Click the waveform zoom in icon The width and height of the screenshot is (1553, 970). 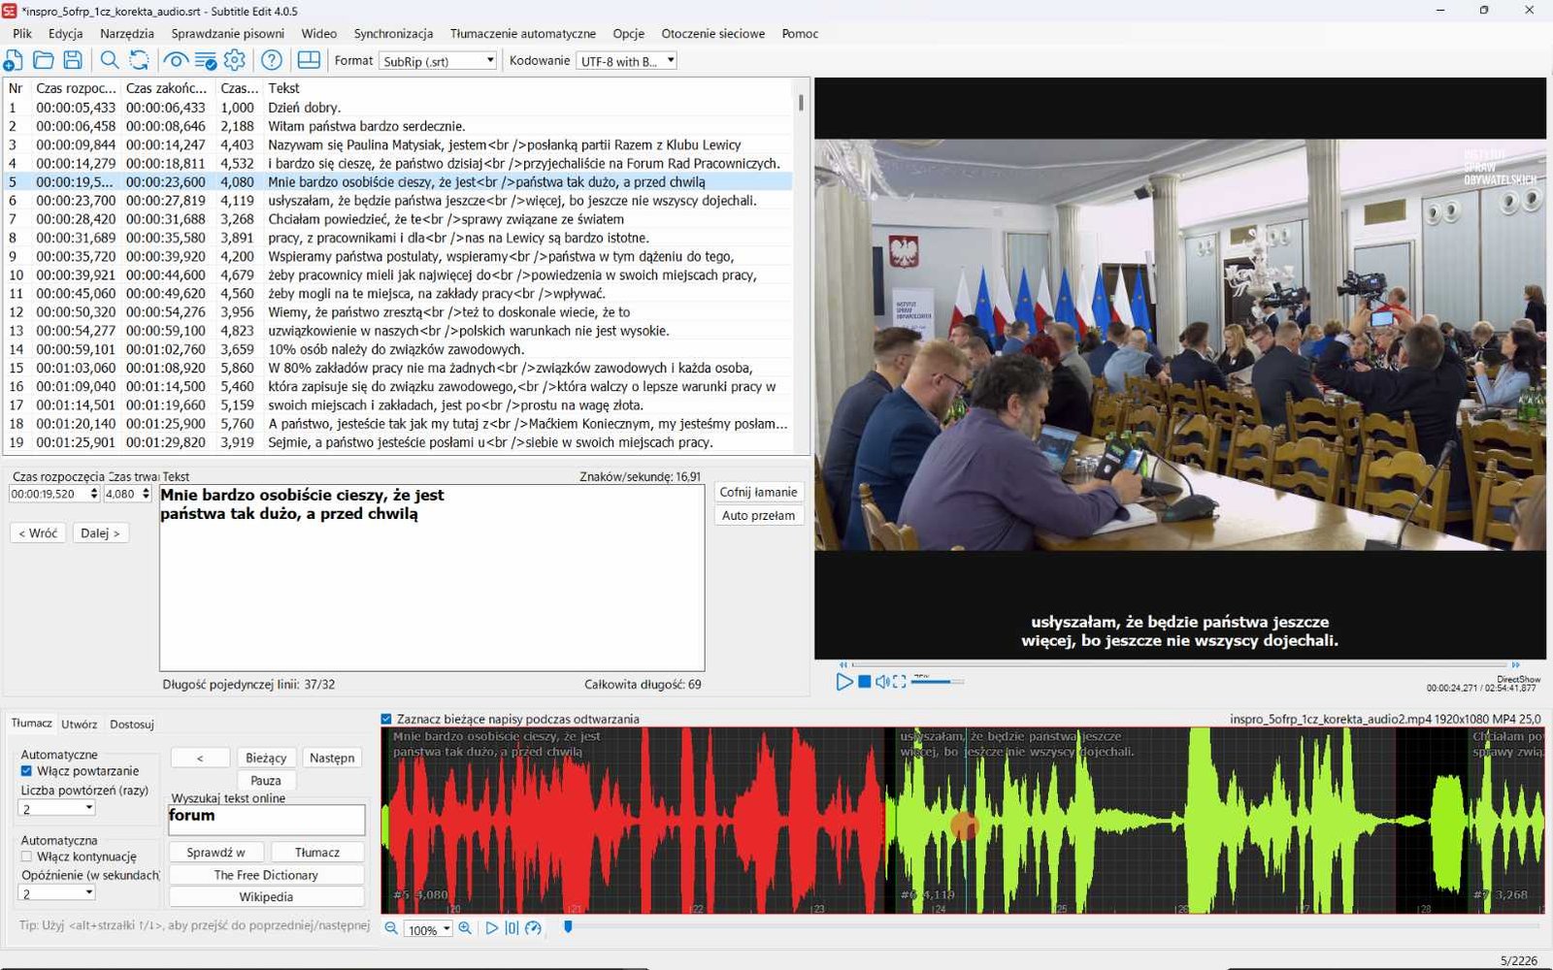(x=465, y=928)
